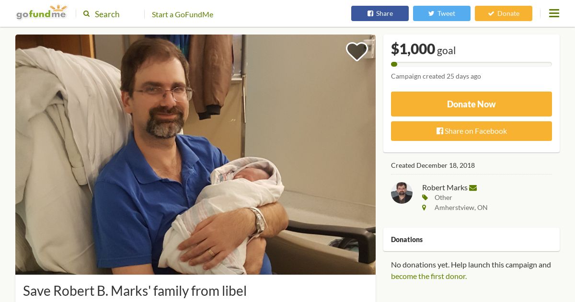Click the location pin icon beside Amherstview
Screen dimensions: 575x302
pos(424,208)
